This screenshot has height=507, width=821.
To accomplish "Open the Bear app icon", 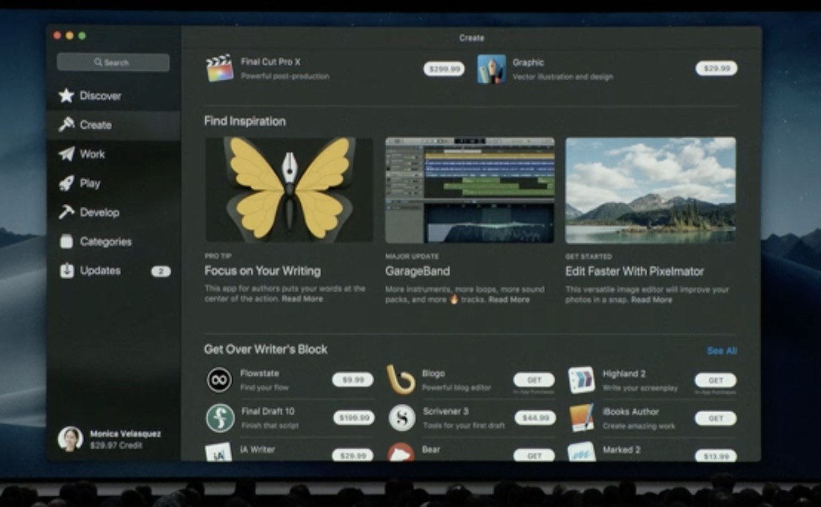I will click(x=401, y=452).
